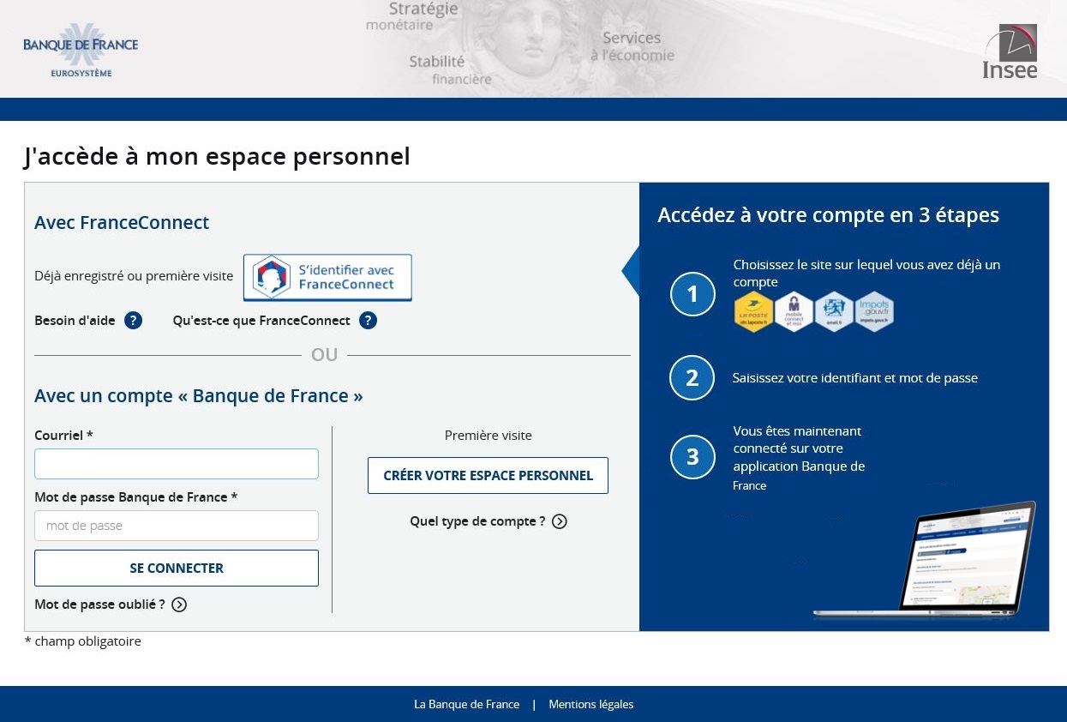Select the Mobile Connect et moi icon

(793, 311)
